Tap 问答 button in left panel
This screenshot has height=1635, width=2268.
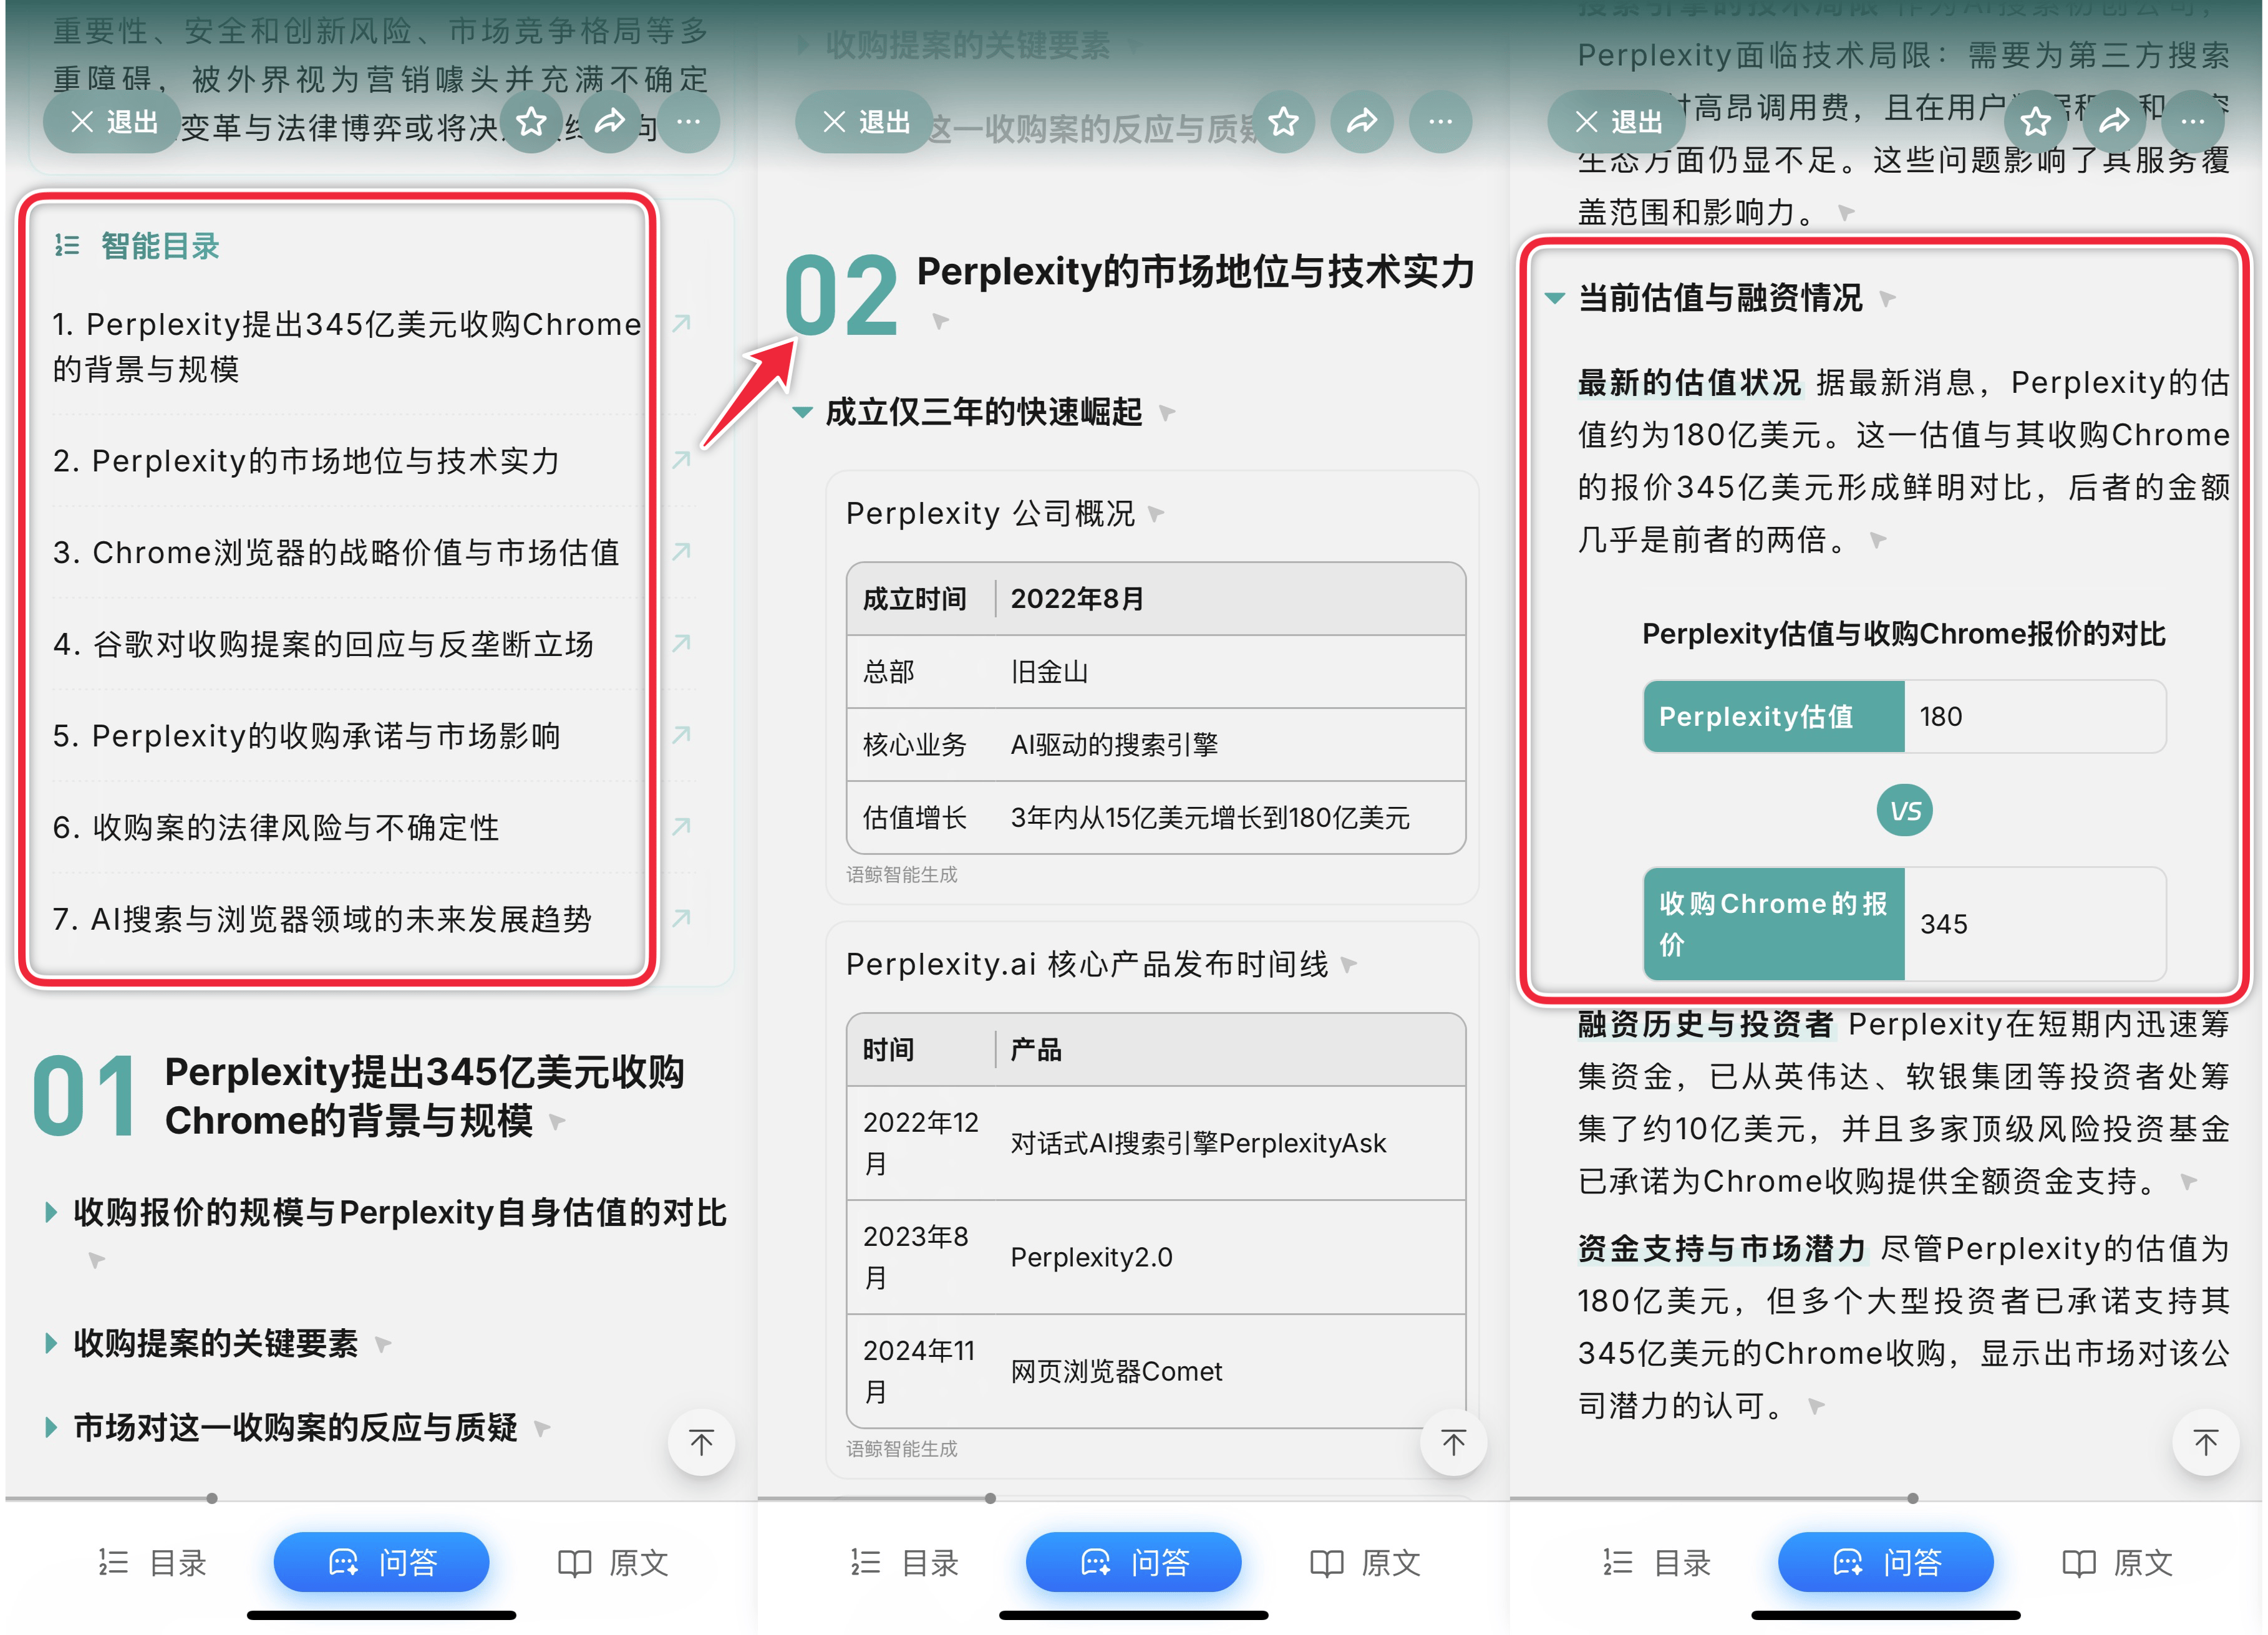tap(381, 1562)
